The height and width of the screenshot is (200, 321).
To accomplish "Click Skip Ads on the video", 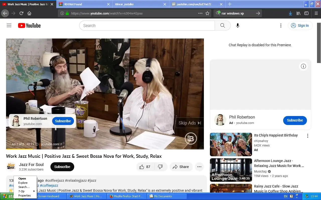I will point(190,123).
